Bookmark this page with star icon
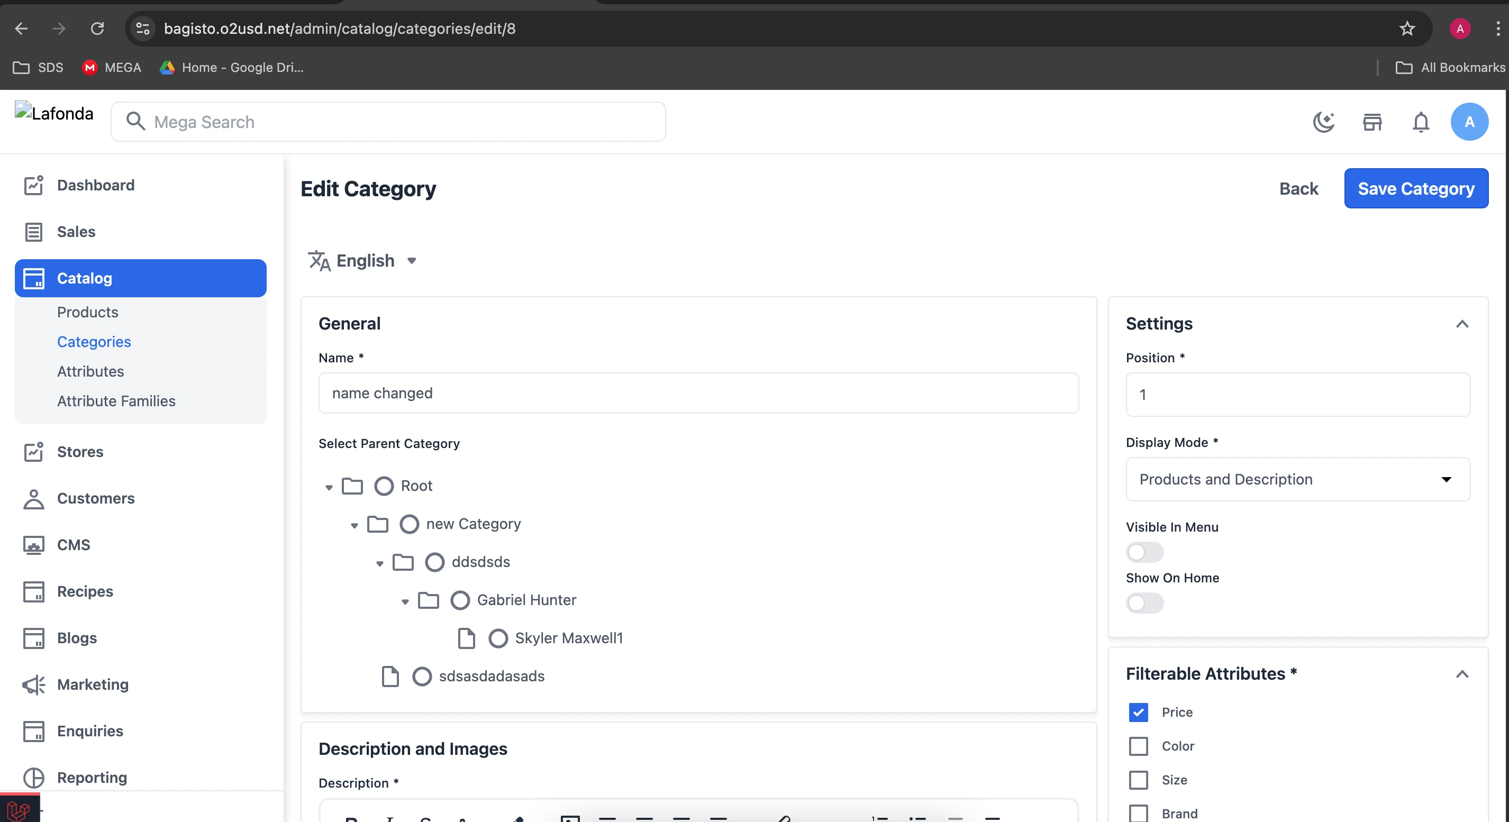Image resolution: width=1509 pixels, height=822 pixels. pos(1406,28)
